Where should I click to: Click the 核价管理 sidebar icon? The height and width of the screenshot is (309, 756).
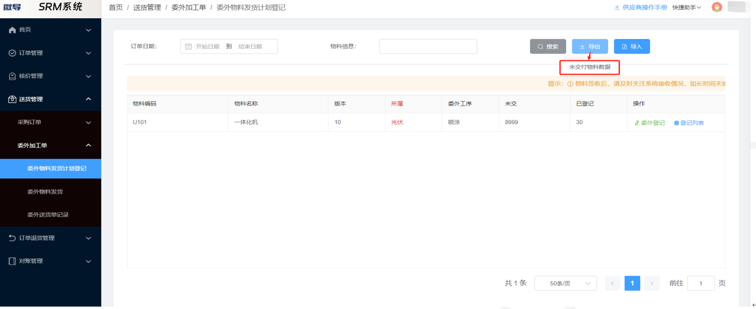[x=12, y=76]
